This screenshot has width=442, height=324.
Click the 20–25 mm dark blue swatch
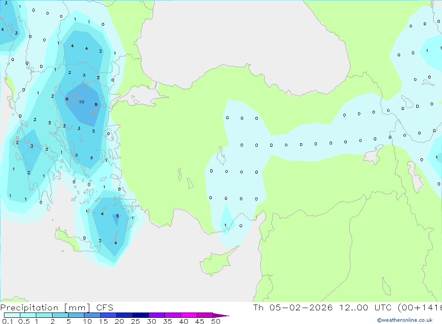coord(124,315)
